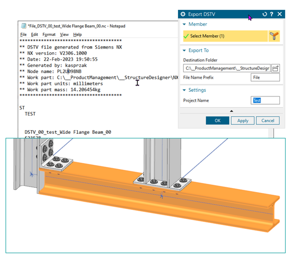Open the Format menu in Notepad
Image resolution: width=295 pixels, height=265 pixels.
(x=49, y=35)
